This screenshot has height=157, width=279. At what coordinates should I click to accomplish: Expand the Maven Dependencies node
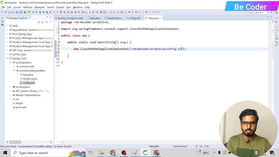pyautogui.click(x=10, y=95)
